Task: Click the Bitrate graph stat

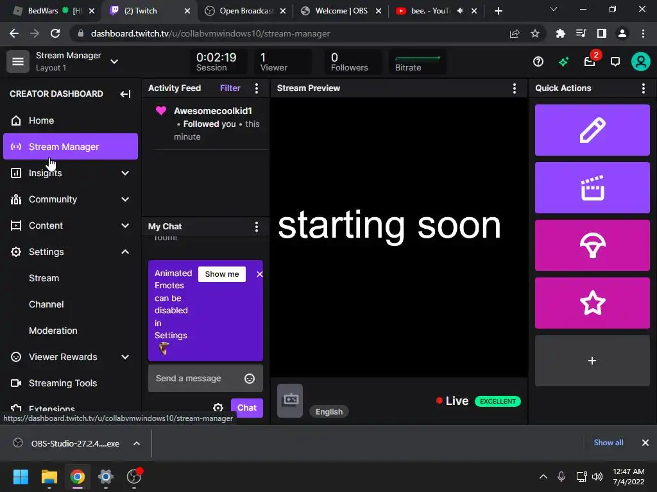Action: (x=417, y=62)
